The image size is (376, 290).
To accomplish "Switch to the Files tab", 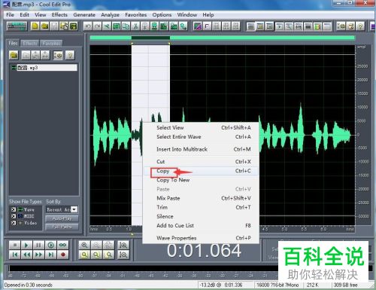I will [x=13, y=43].
